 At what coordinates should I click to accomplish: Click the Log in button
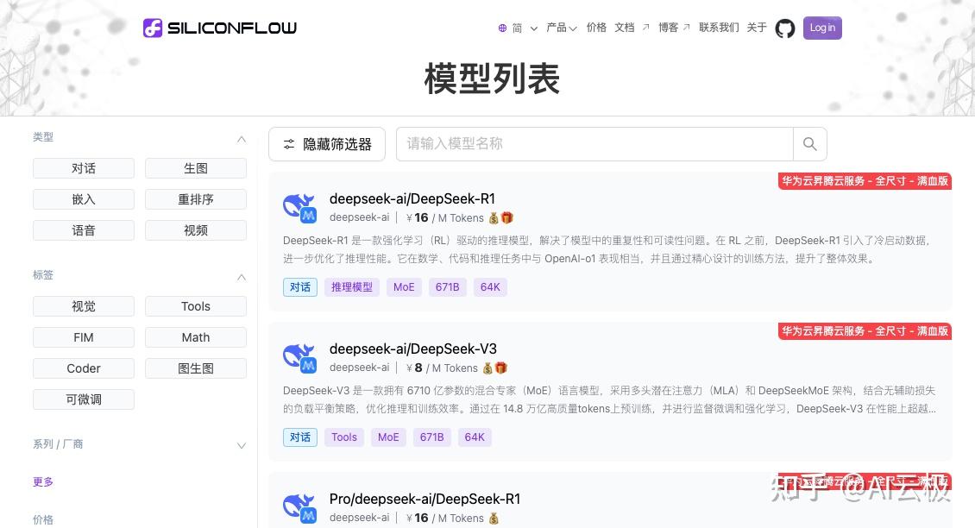pos(821,28)
